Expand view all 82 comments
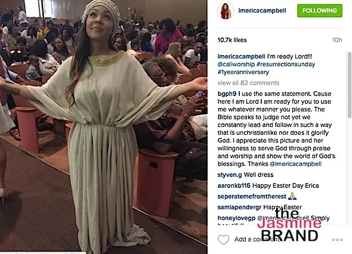352x254 pixels. click(x=248, y=83)
